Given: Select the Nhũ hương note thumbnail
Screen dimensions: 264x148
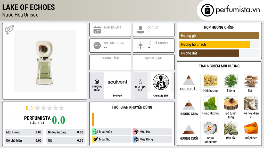Looking at the screenshot, I should [210, 81].
